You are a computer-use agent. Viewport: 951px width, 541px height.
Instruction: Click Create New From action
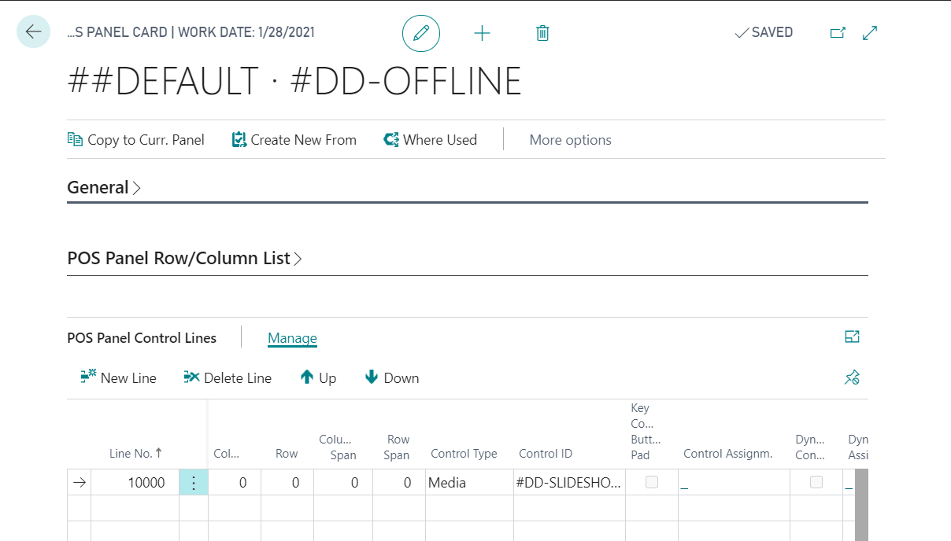294,140
